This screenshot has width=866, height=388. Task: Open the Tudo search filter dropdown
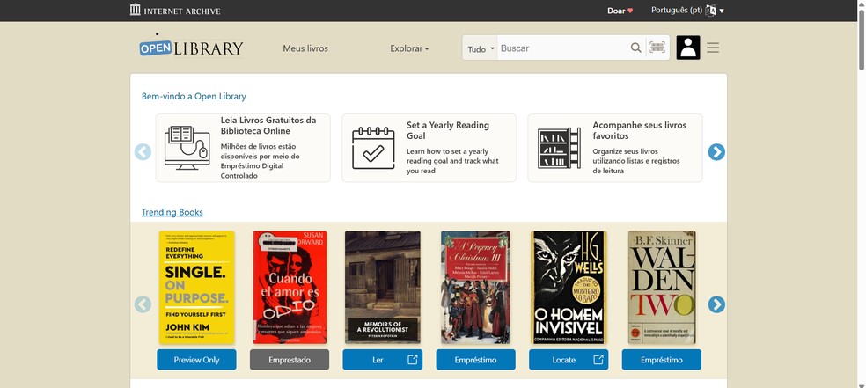pos(481,49)
